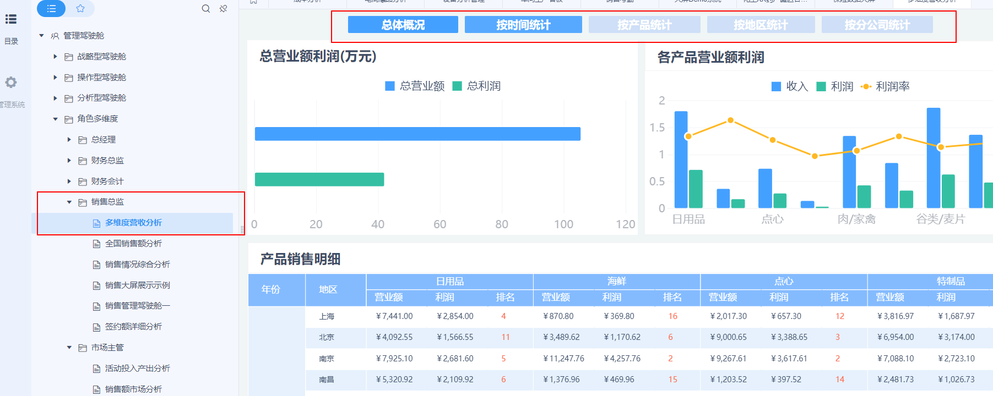
Task: Click the green 总利润 horizontal bar
Action: 319,179
